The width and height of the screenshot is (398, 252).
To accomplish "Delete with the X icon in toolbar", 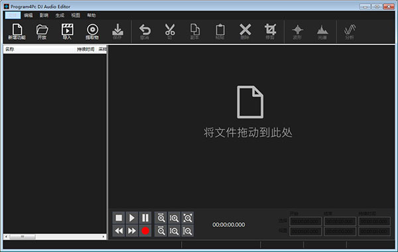I will tap(245, 32).
